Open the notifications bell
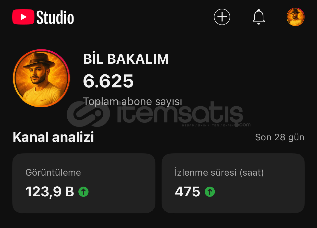The height and width of the screenshot is (228, 317). pos(259,17)
